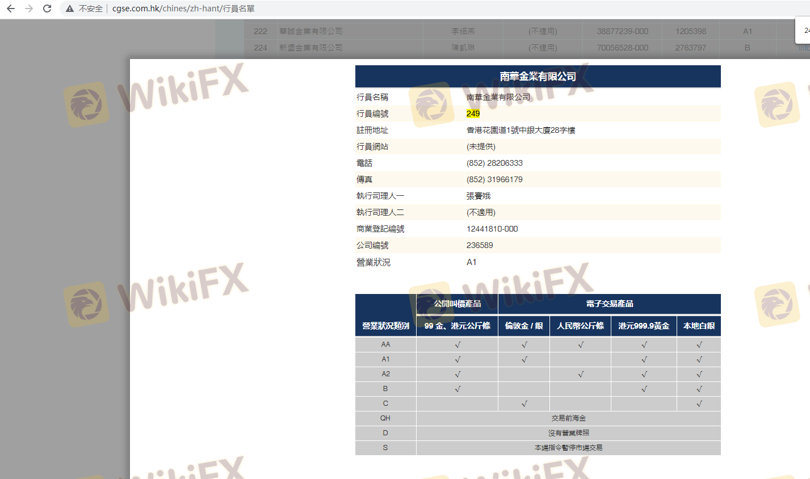Click the QH row text 交易前海金
The image size is (810, 479).
point(568,418)
